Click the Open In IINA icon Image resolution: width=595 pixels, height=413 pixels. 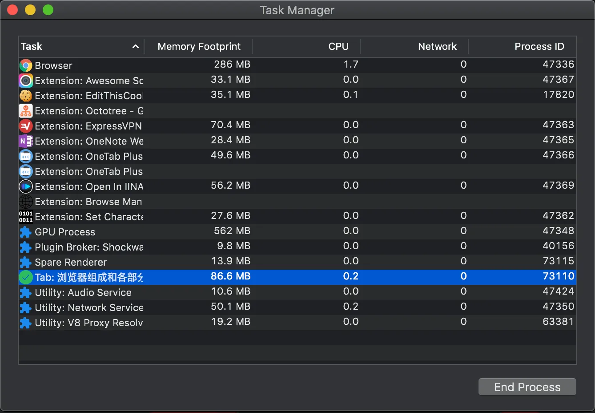click(x=26, y=186)
